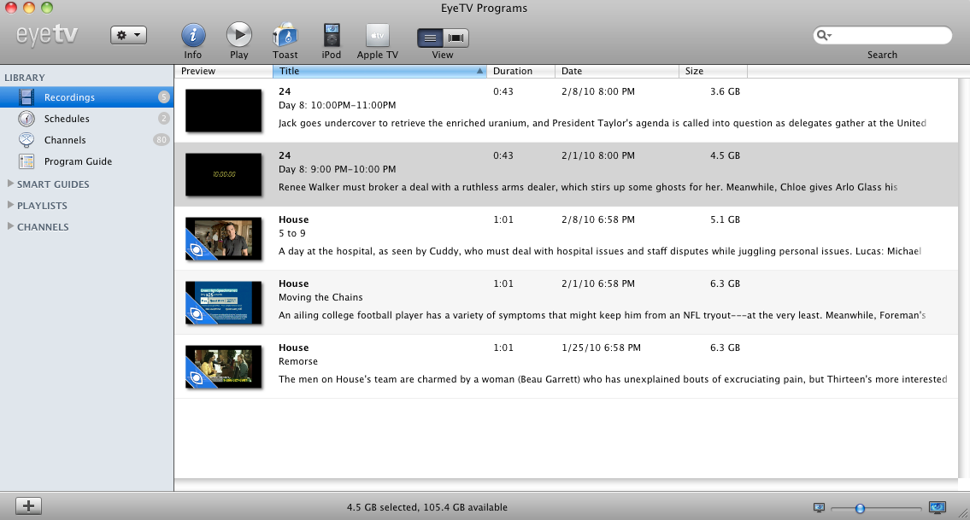The height and width of the screenshot is (520, 970).
Task: Export recording to iPod icon
Action: point(332,35)
